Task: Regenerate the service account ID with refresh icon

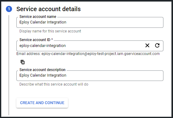Action: coord(157,45)
